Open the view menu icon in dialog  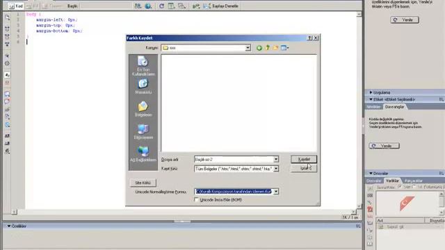tap(284, 48)
